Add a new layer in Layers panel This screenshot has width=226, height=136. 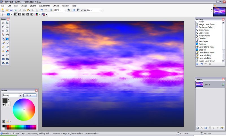pyautogui.click(x=197, y=128)
